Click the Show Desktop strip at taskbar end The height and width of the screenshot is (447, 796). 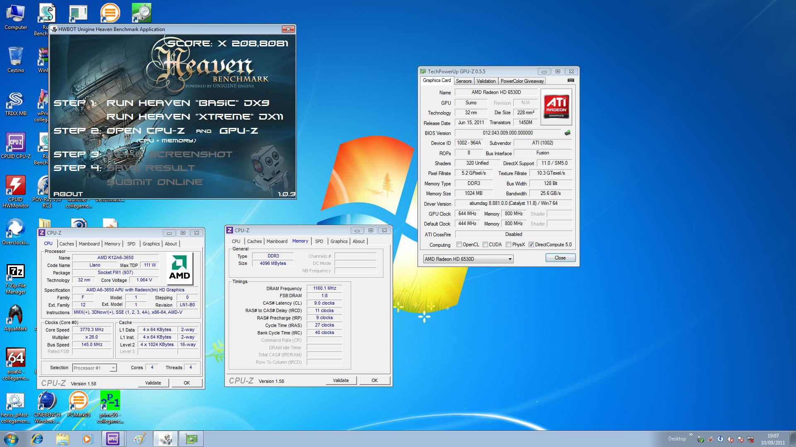pos(793,439)
